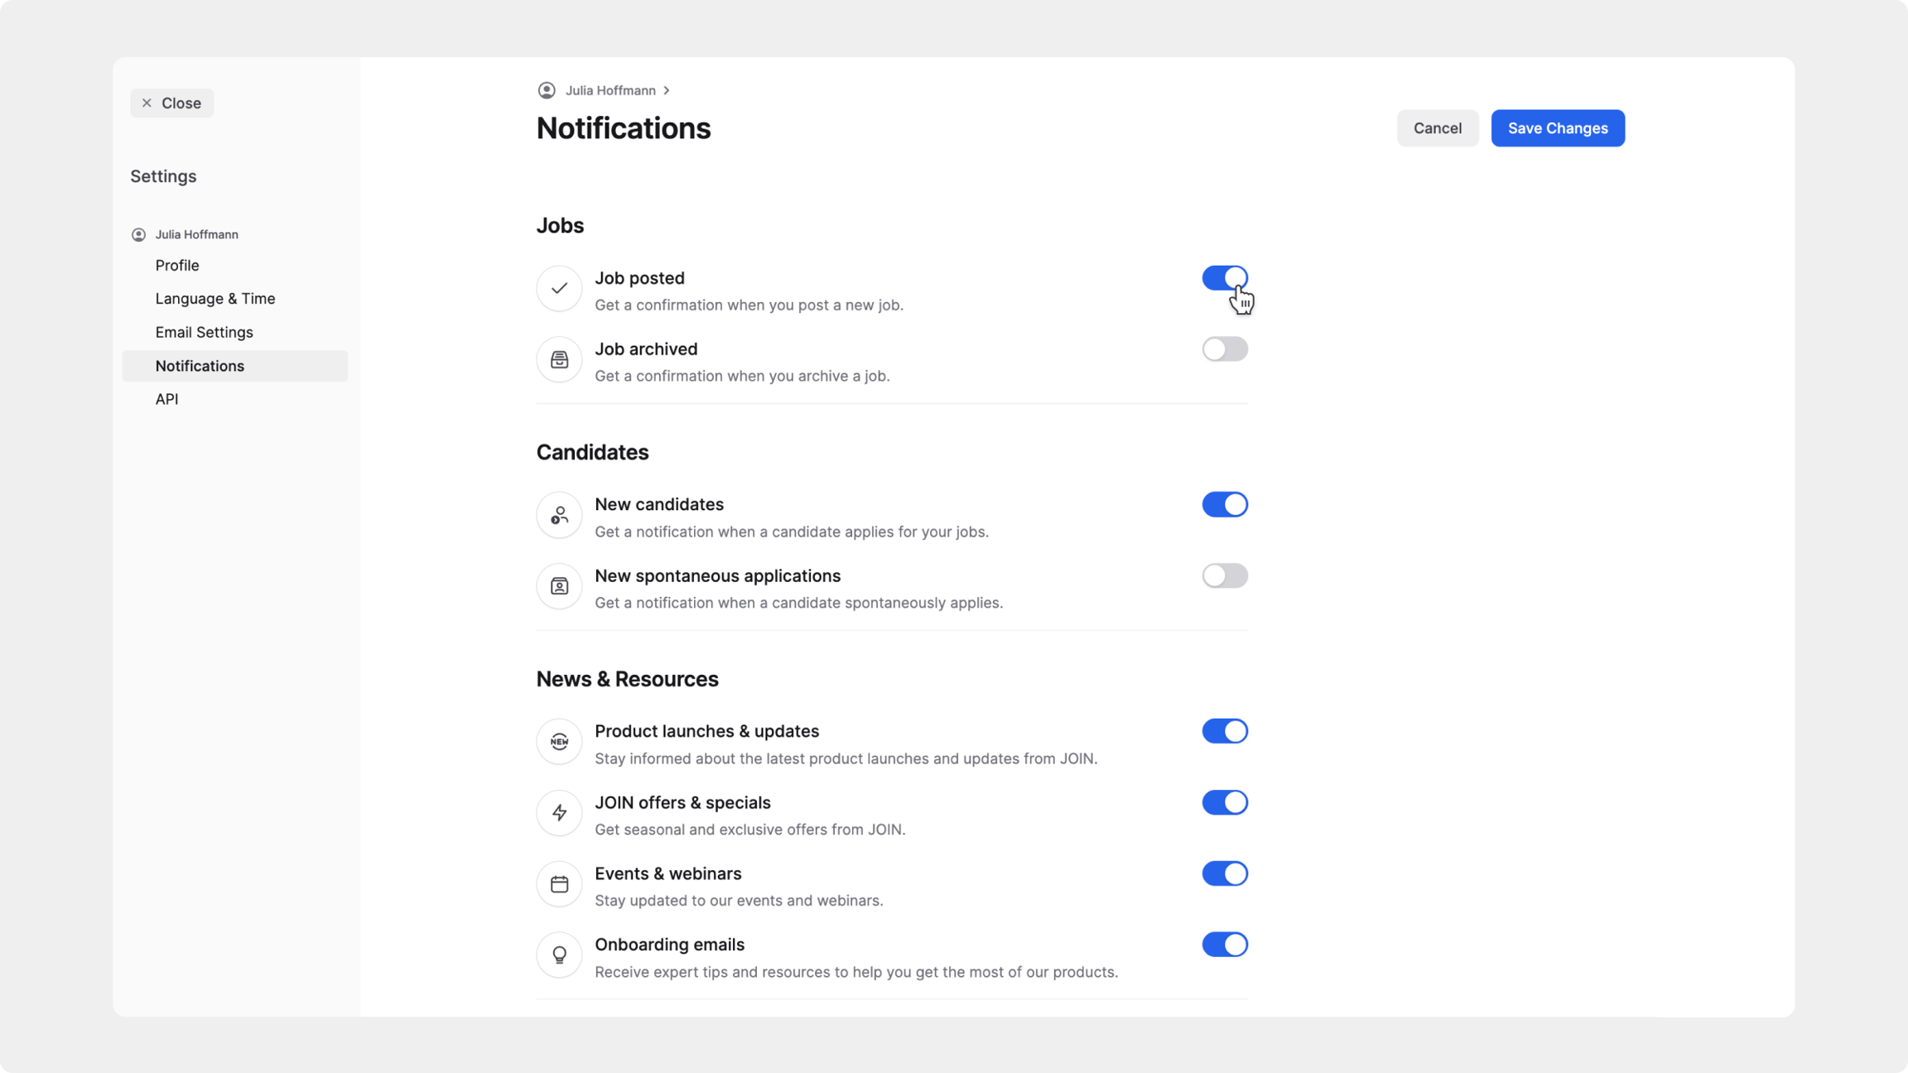This screenshot has height=1073, width=1908.
Task: Open the API settings page
Action: (x=166, y=399)
